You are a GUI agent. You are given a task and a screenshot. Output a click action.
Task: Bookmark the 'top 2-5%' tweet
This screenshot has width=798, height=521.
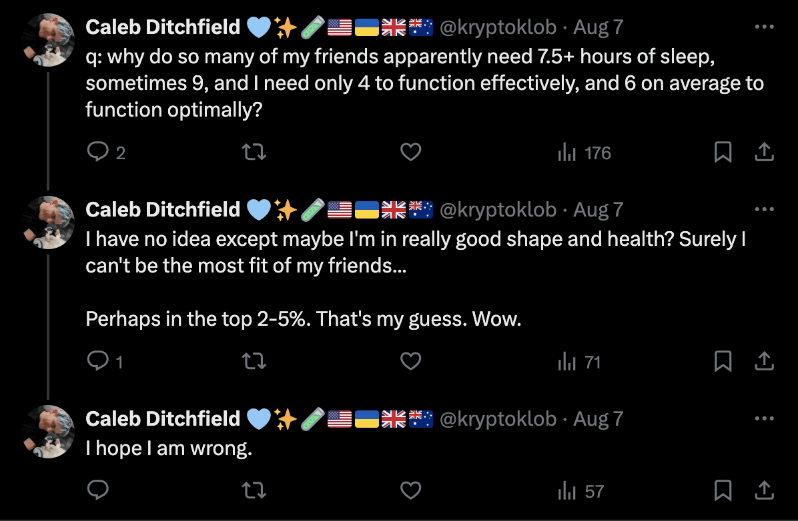pyautogui.click(x=723, y=362)
